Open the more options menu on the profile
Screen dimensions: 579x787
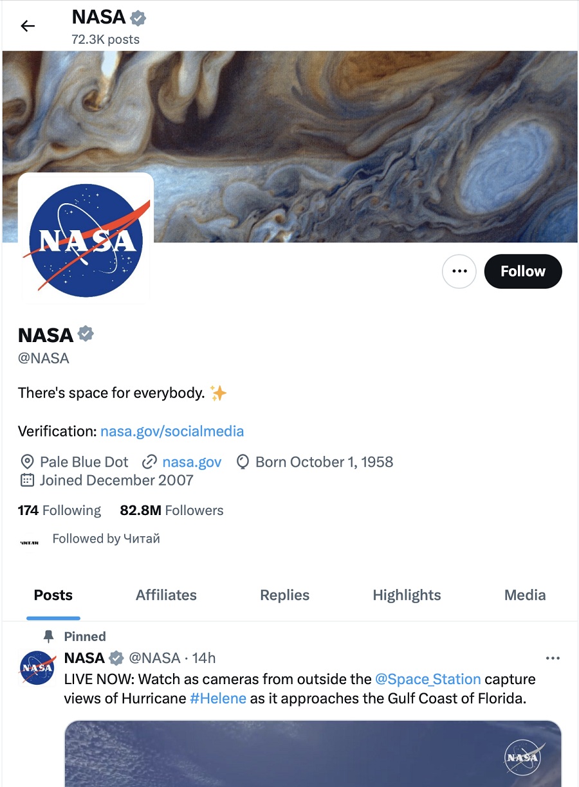[x=459, y=271]
